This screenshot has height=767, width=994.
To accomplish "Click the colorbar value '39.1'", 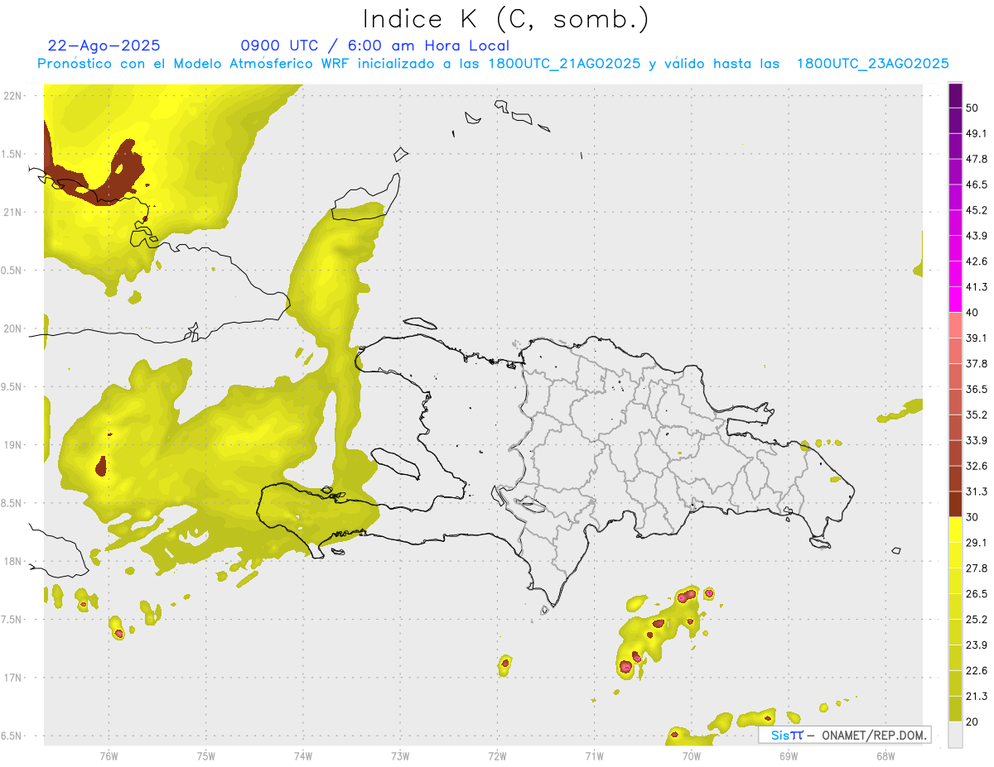I will (977, 338).
